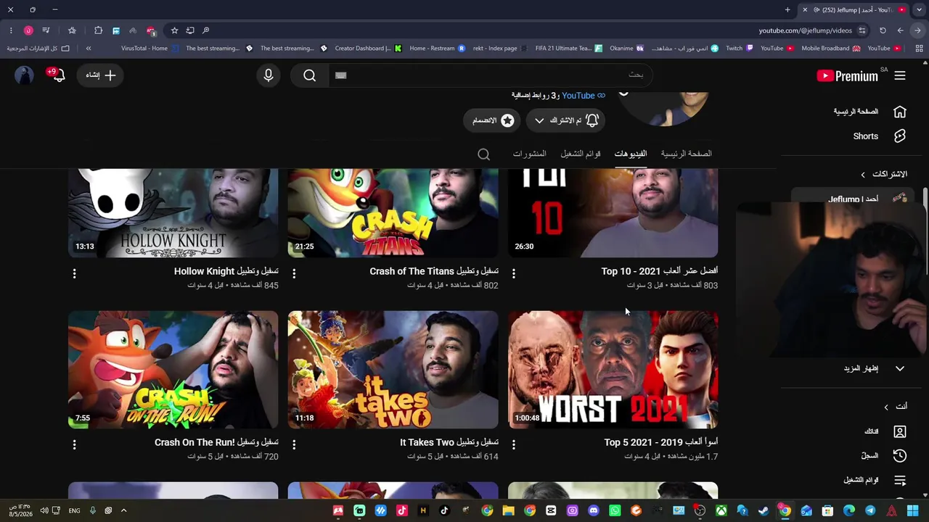
Task: Open Telegram from the taskbar
Action: (870, 510)
